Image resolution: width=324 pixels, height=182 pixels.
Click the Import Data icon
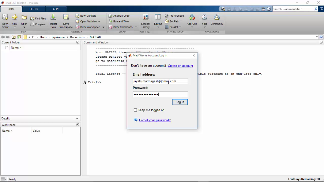pos(53,17)
